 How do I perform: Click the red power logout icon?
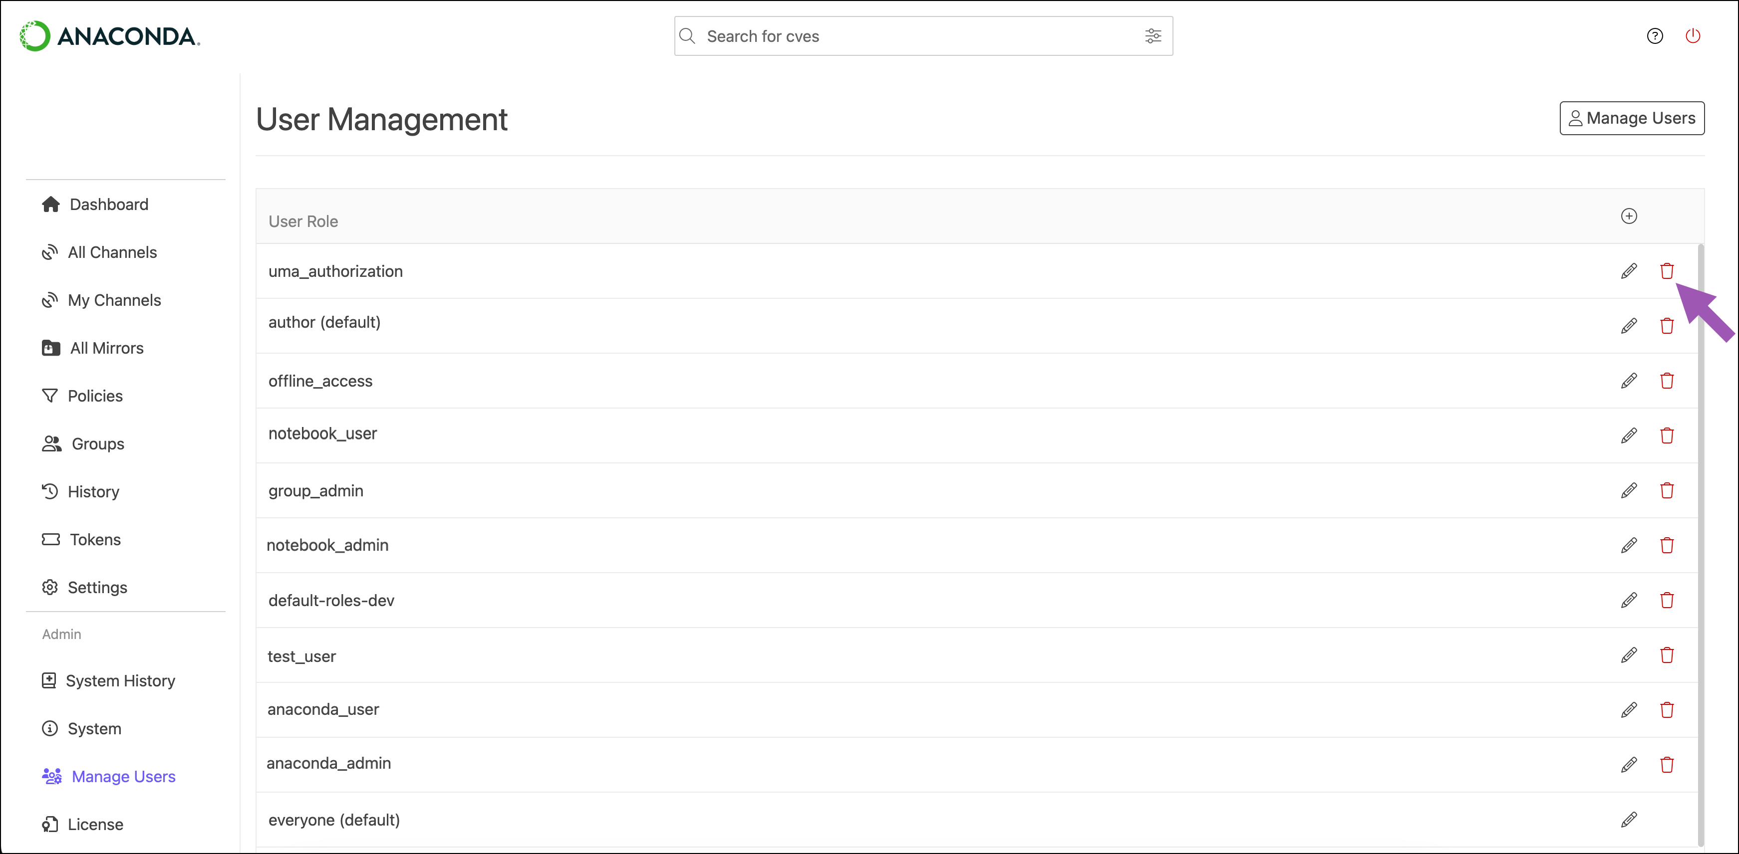click(x=1693, y=36)
